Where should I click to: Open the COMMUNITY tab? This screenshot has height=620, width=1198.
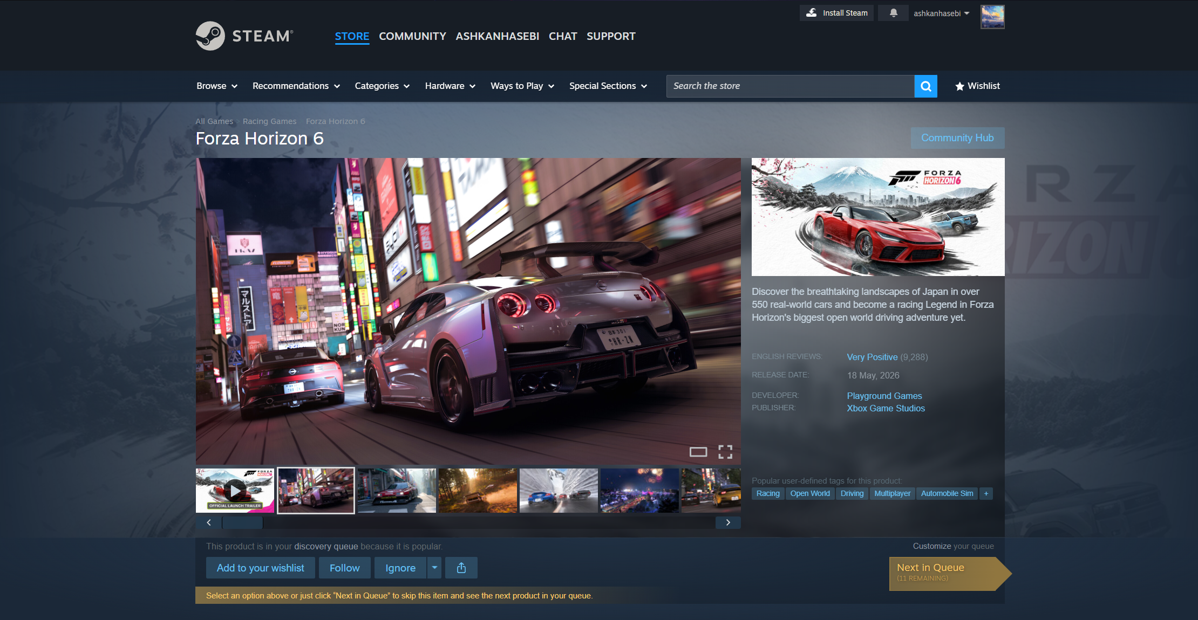pyautogui.click(x=412, y=36)
